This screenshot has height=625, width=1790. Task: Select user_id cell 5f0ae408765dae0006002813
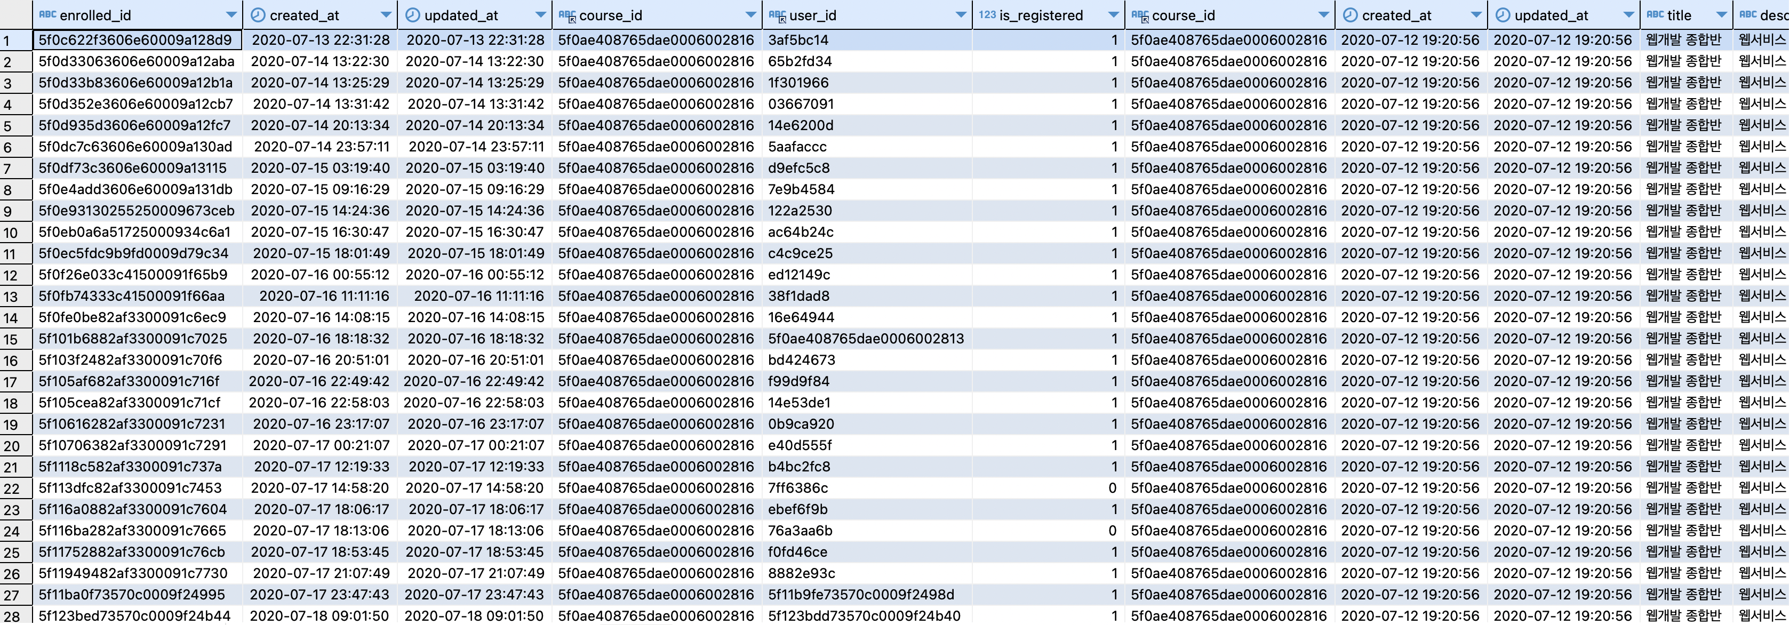point(865,339)
